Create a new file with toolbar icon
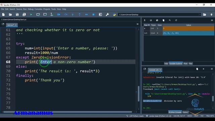Screen dimensions: 215x121 [x=3, y=14]
